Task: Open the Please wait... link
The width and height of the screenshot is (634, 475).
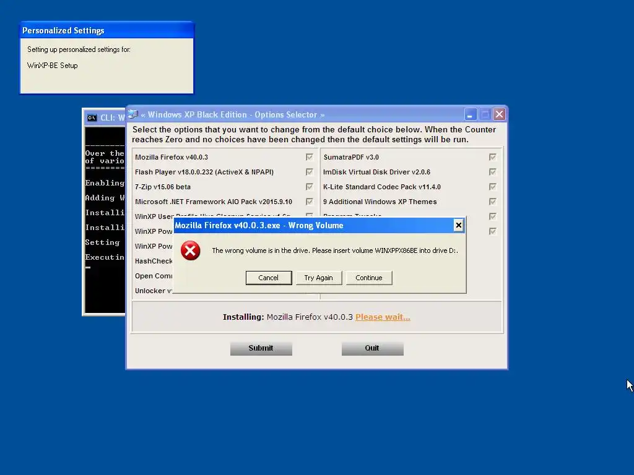Action: pyautogui.click(x=383, y=317)
